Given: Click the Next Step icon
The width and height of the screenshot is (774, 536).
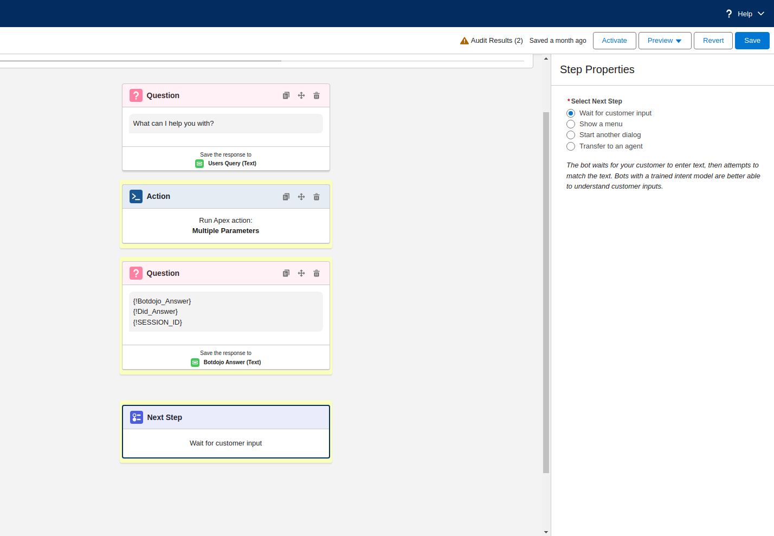Looking at the screenshot, I should click(137, 417).
